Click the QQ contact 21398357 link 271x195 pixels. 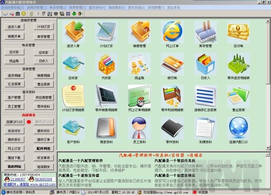18,179
